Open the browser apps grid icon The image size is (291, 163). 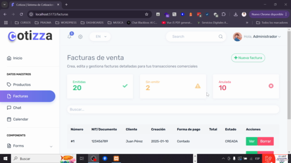[x=6, y=23]
